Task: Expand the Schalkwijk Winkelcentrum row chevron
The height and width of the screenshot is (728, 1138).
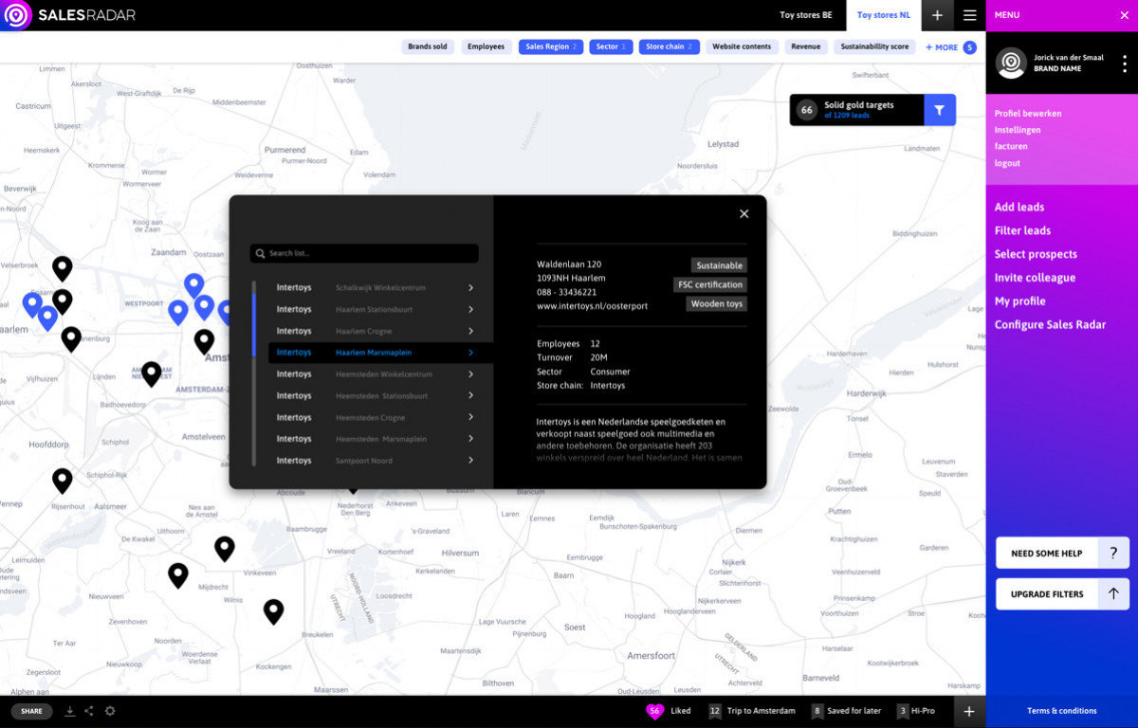Action: [470, 288]
